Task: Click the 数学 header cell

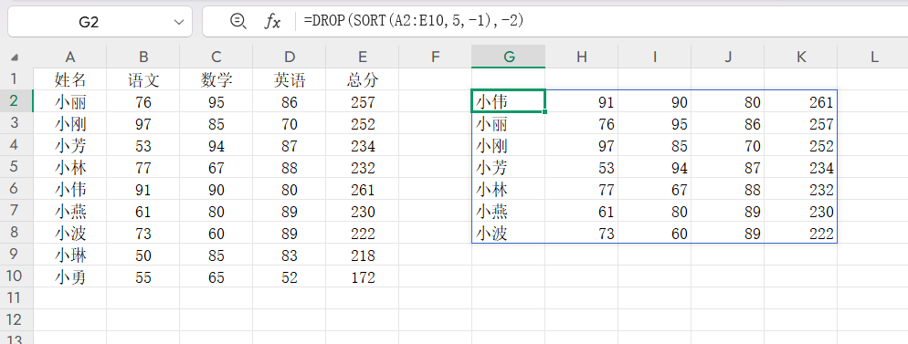Action: [216, 78]
